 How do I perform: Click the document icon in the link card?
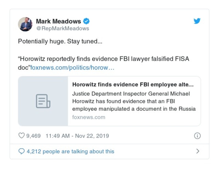coord(43,101)
